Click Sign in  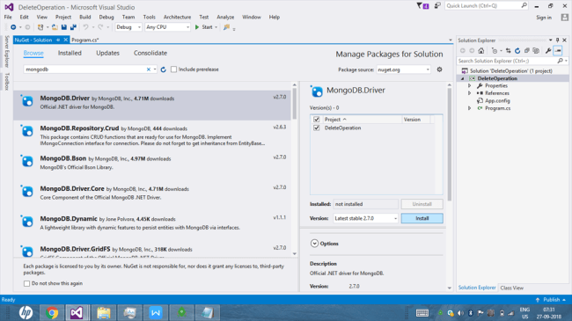pos(544,17)
